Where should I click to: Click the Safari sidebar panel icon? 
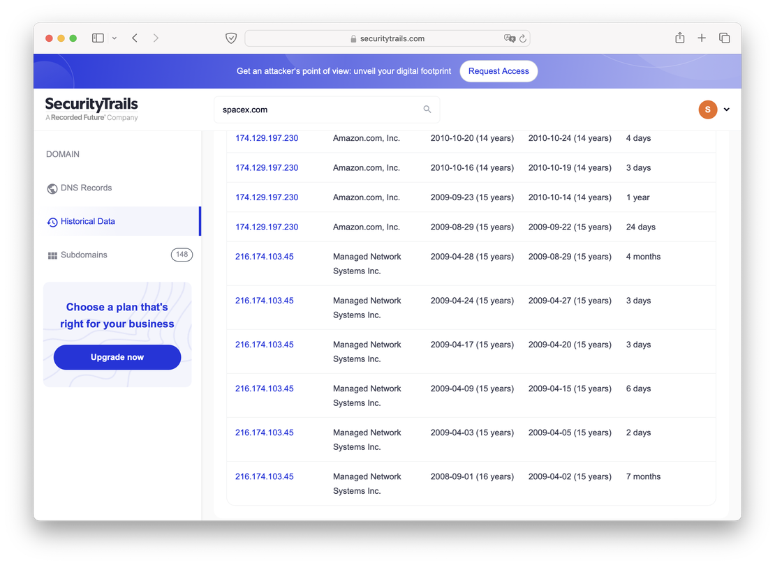(x=98, y=38)
